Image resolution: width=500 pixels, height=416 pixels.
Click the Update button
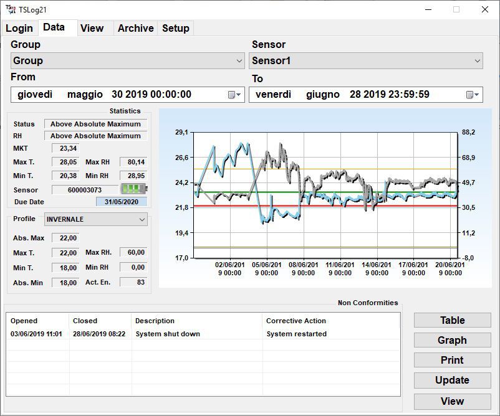[x=452, y=380]
